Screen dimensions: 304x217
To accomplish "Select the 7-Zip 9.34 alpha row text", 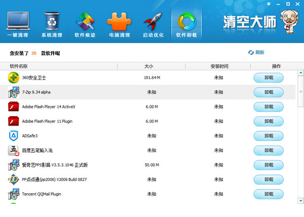I will tap(36, 92).
